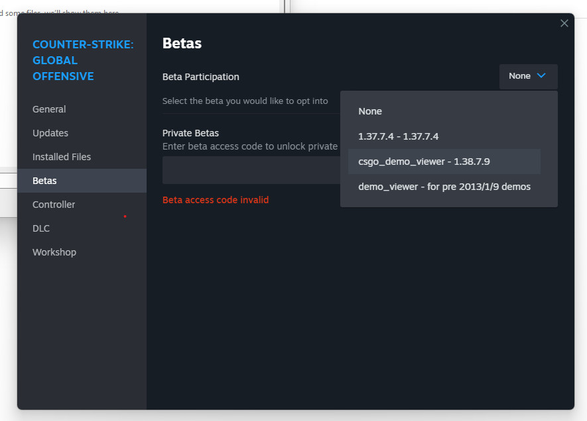Open the General settings tab
Image resolution: width=587 pixels, height=421 pixels.
point(49,109)
